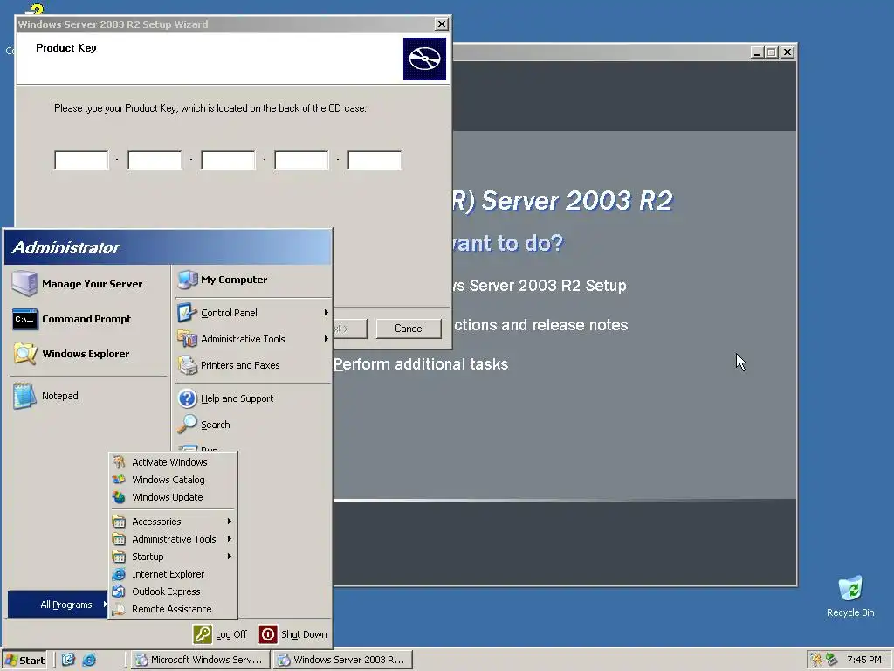Image resolution: width=894 pixels, height=671 pixels.
Task: Switch to Windows Server 2003 R2 taskbar button
Action: pos(342,661)
